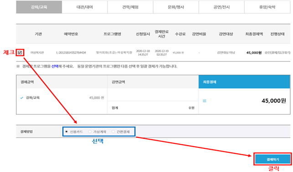Click the 감면금액 summary heading
Screen dimensions: 293x172
[x=118, y=82]
